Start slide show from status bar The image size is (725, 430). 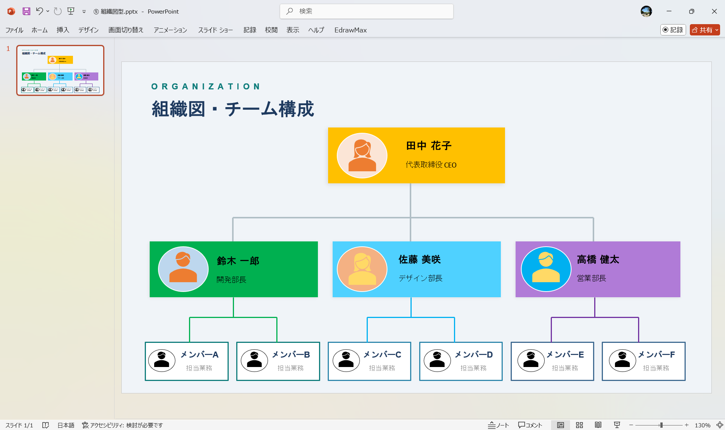(x=617, y=425)
